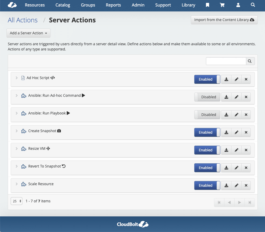Delete the Resize VM action
The image size is (265, 232).
(246, 150)
